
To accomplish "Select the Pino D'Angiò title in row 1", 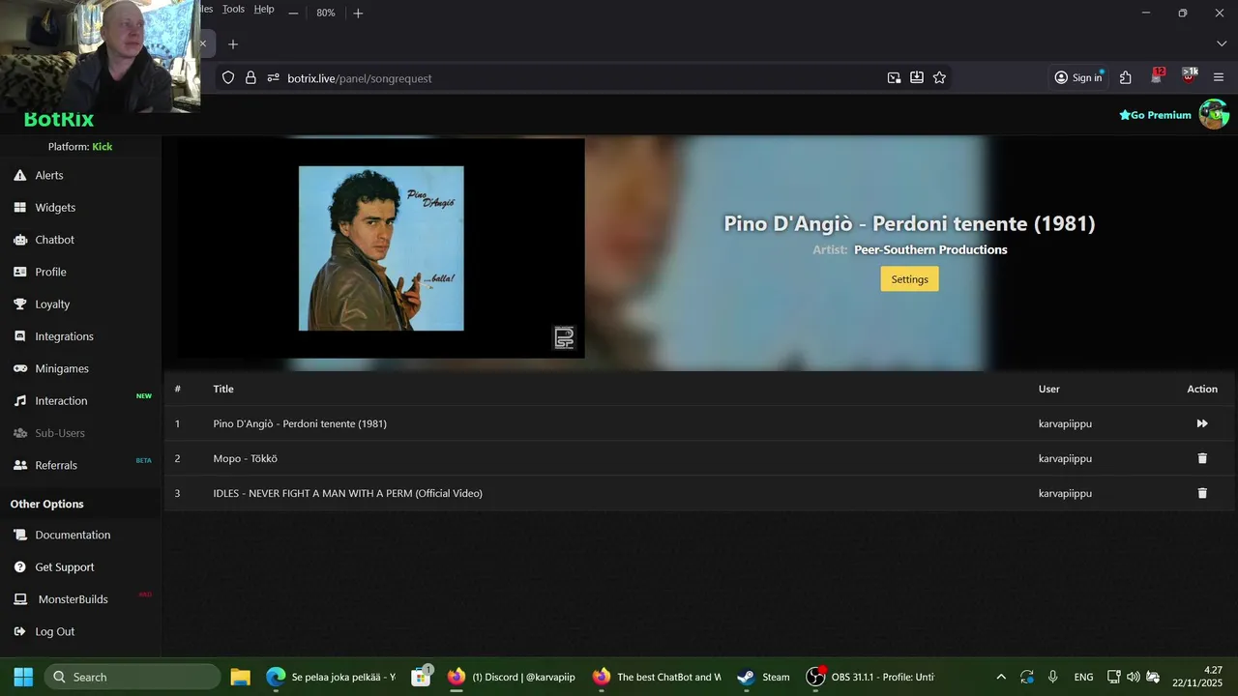I will pos(300,423).
